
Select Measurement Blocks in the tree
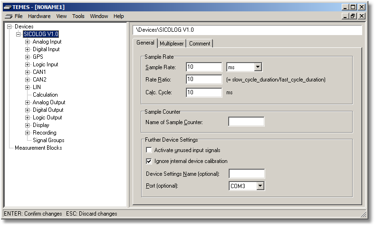38,148
